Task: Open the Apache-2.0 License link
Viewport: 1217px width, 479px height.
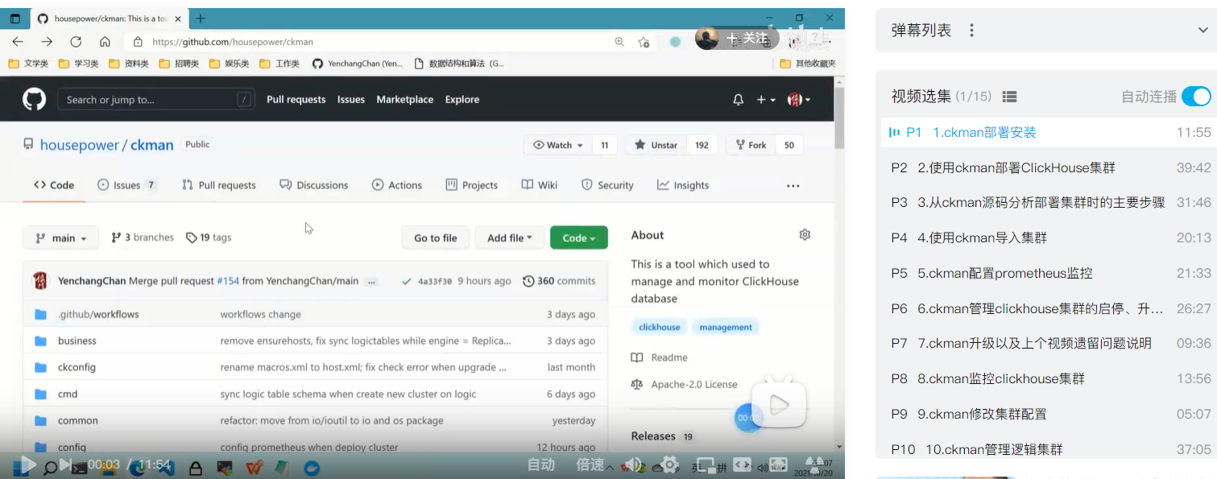Action: (x=694, y=384)
